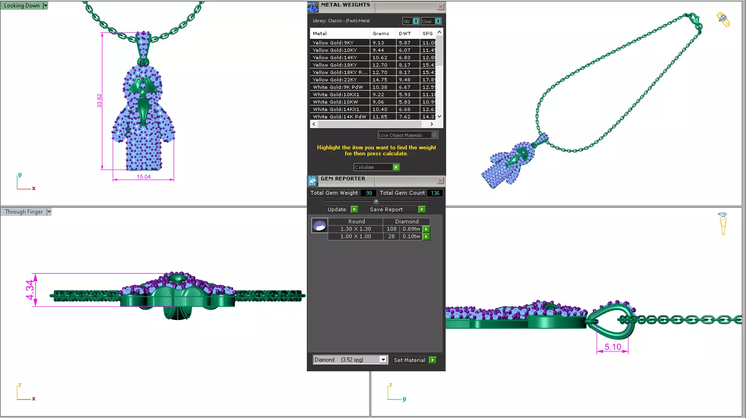Click the ring icon in perspective viewport
This screenshot has height=418, width=746.
[x=723, y=19]
